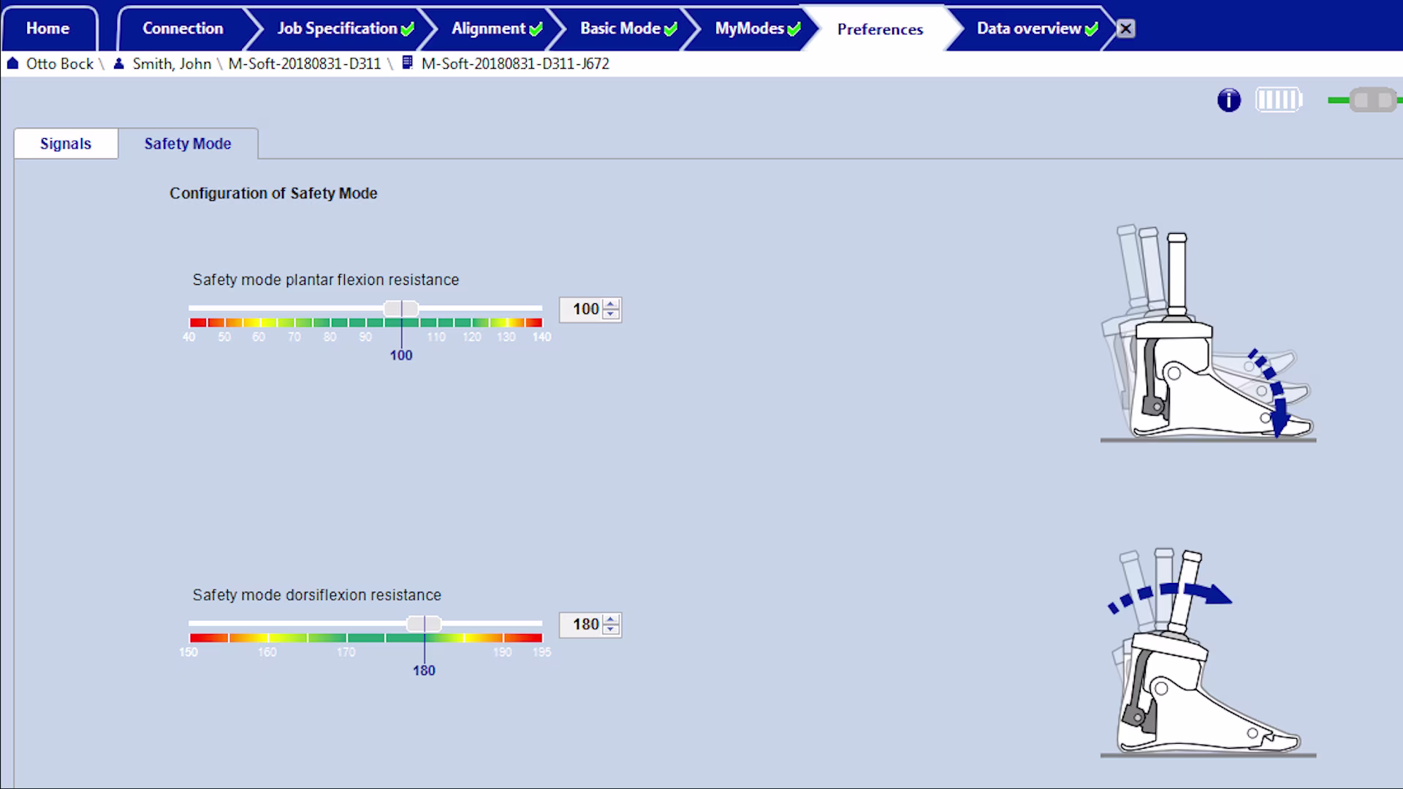Decrease plantar flexion resistance with down arrow

click(x=611, y=314)
